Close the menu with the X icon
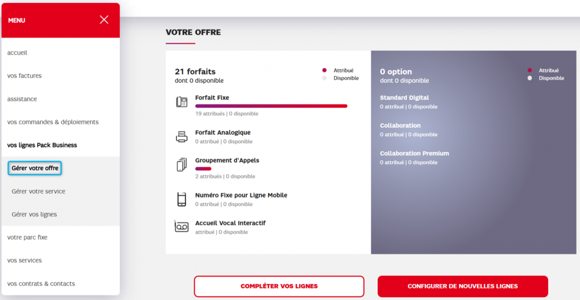The height and width of the screenshot is (300, 580). 104,20
